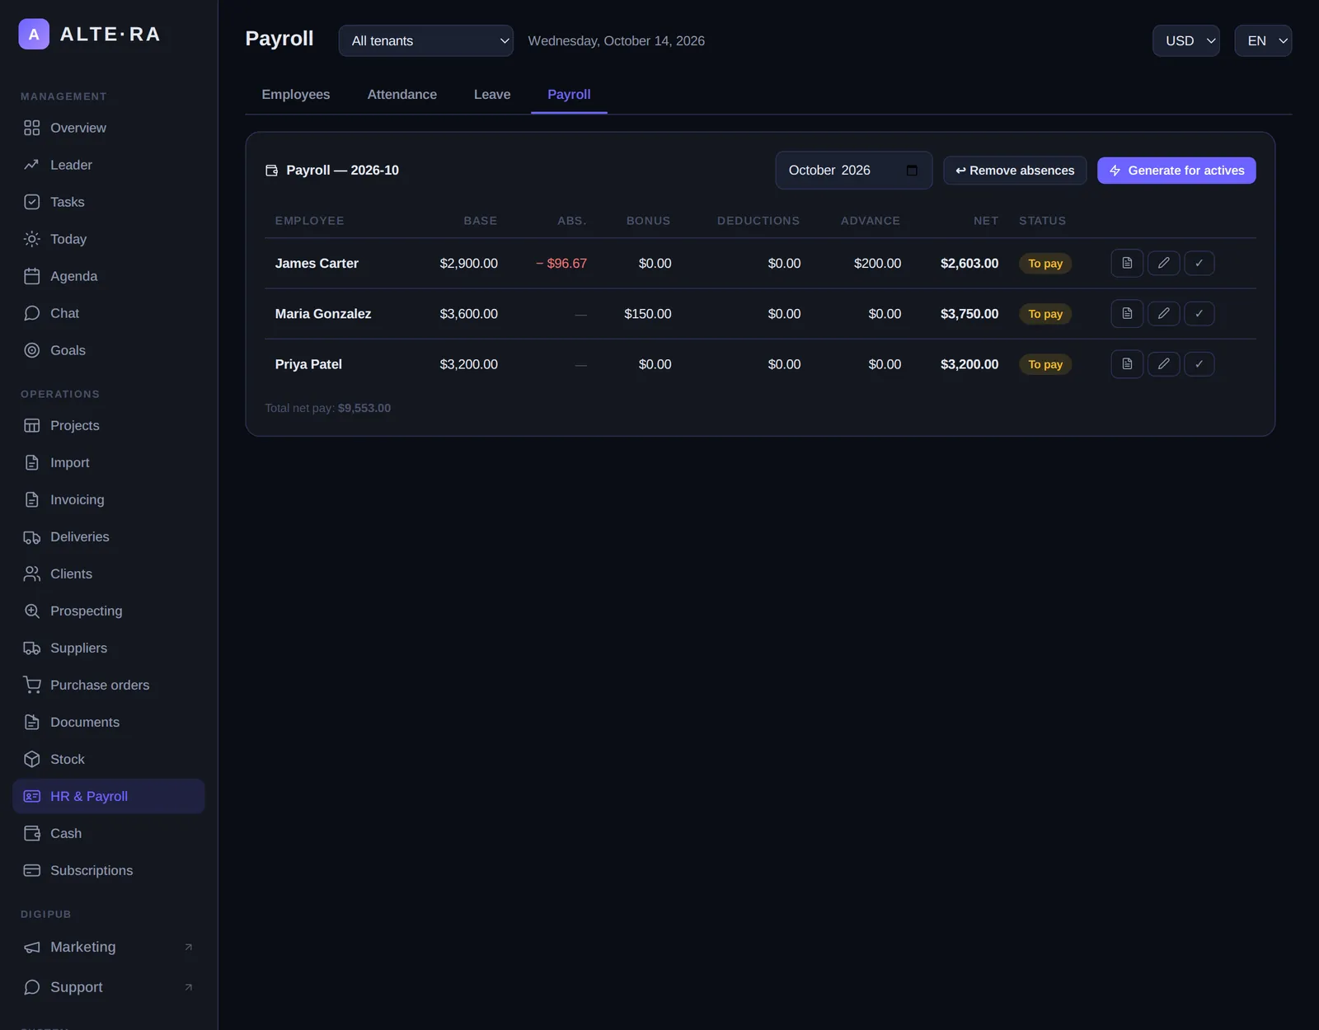
Task: Switch to the Attendance tab
Action: [x=402, y=95]
